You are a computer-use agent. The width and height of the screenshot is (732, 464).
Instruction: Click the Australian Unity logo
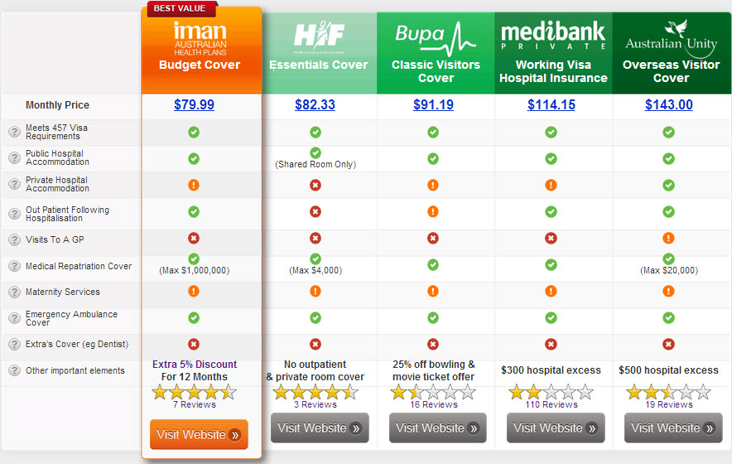pos(671,36)
